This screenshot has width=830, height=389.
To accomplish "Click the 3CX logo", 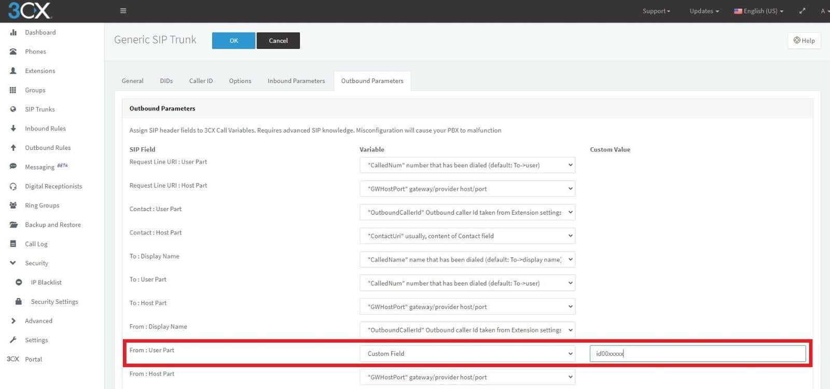I will pyautogui.click(x=30, y=10).
